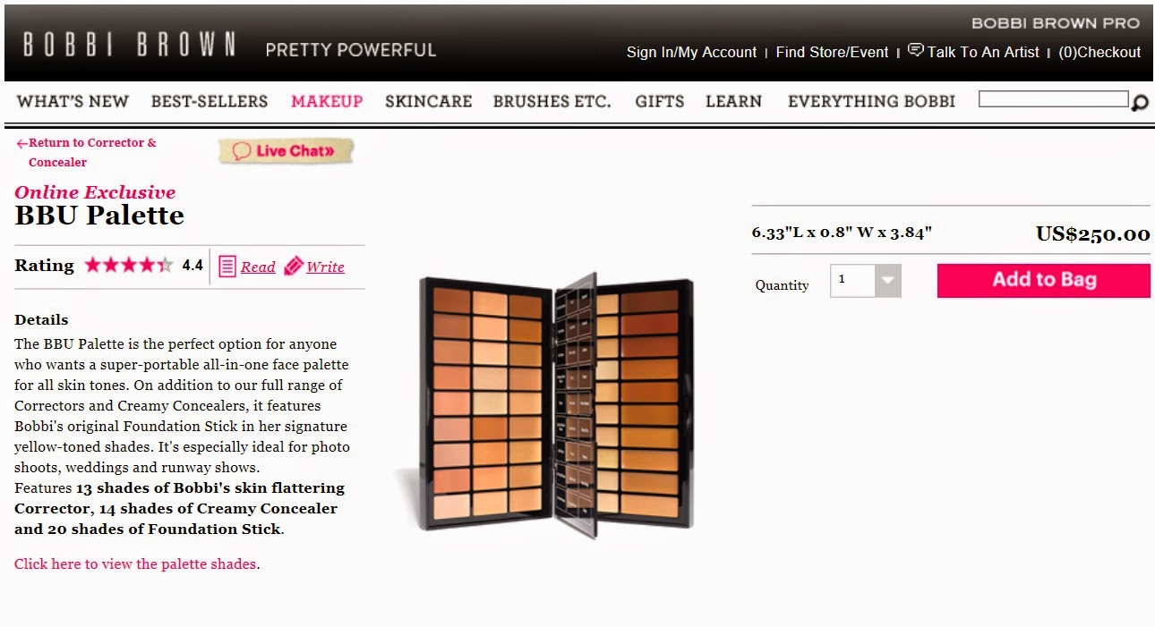The height and width of the screenshot is (627, 1155).
Task: Add the BBU Palette to bag
Action: pyautogui.click(x=1044, y=280)
